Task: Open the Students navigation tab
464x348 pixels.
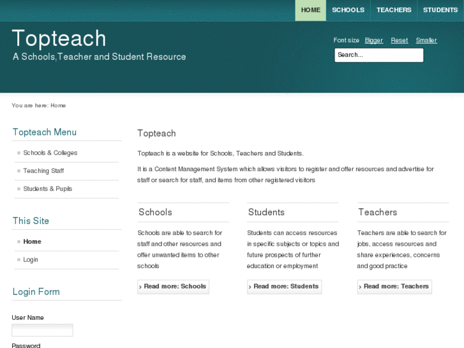Action: click(x=440, y=10)
